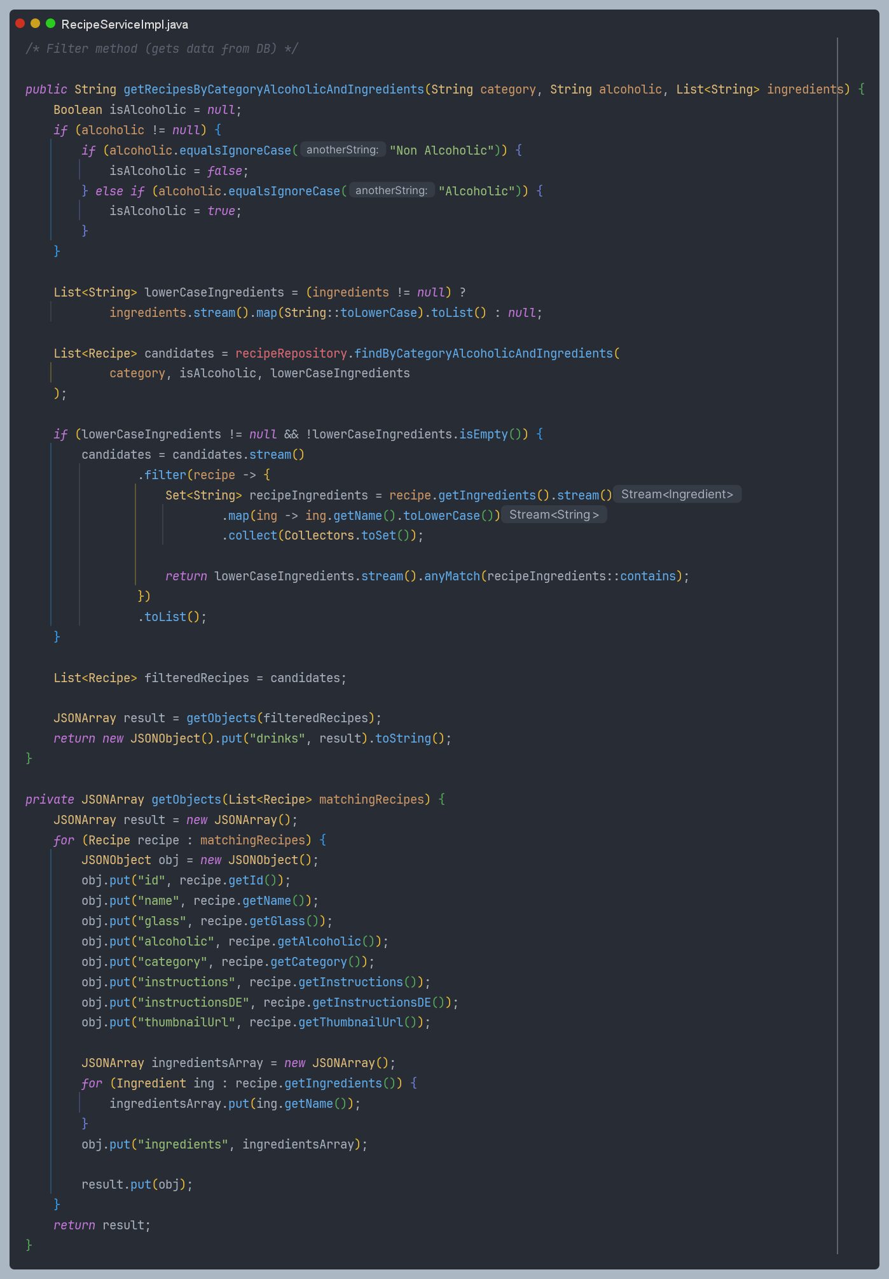Click getObjects in the private method declaration

coord(186,800)
